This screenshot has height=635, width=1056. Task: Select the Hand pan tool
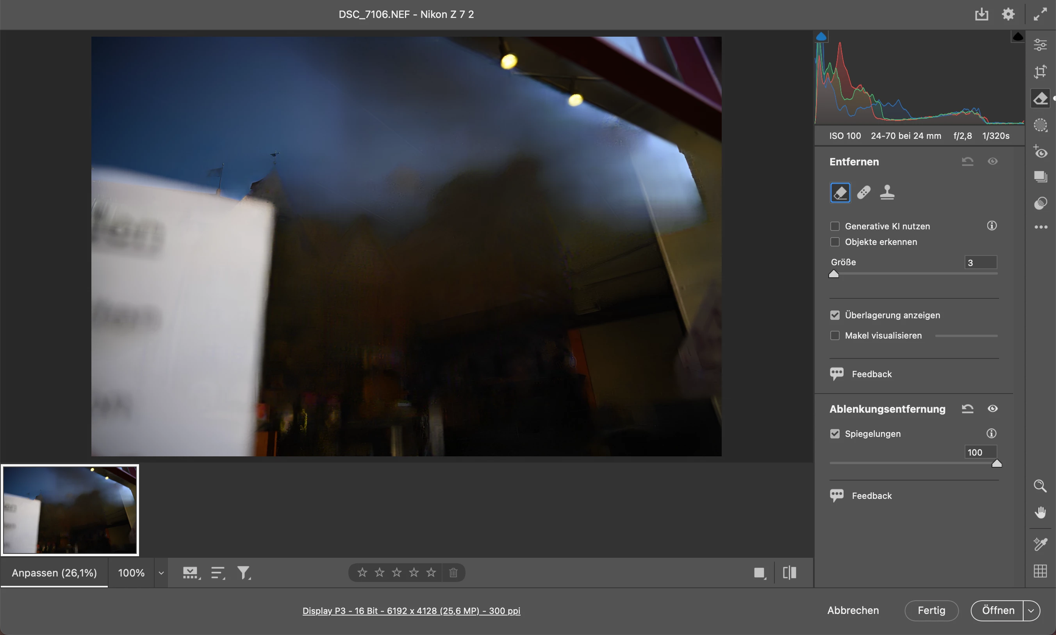pos(1040,512)
